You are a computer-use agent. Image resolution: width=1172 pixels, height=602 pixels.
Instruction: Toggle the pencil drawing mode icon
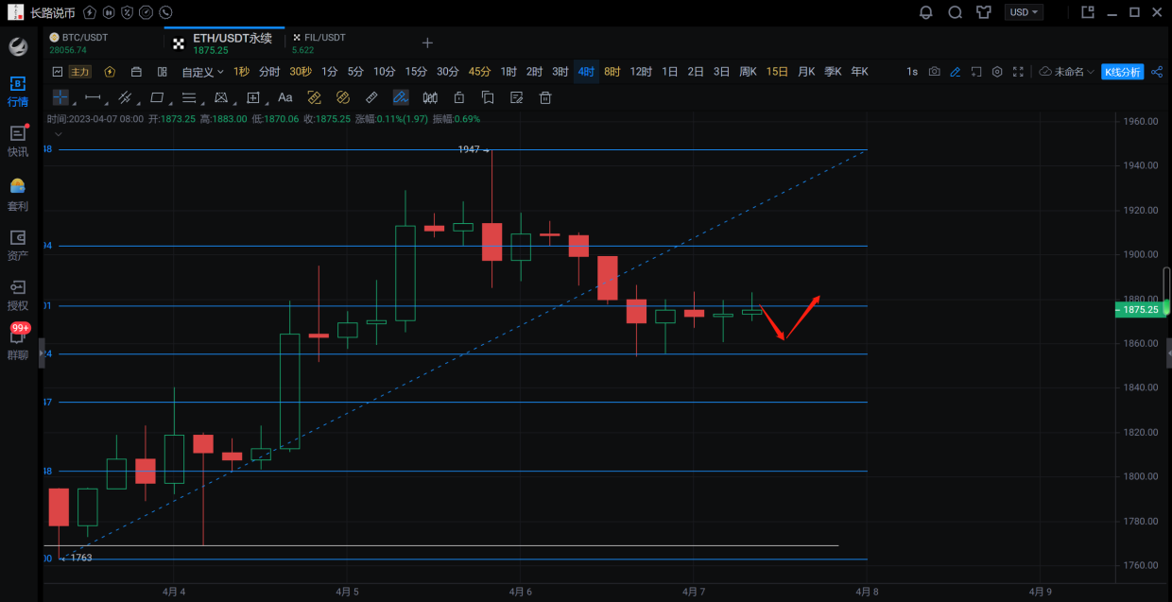955,72
